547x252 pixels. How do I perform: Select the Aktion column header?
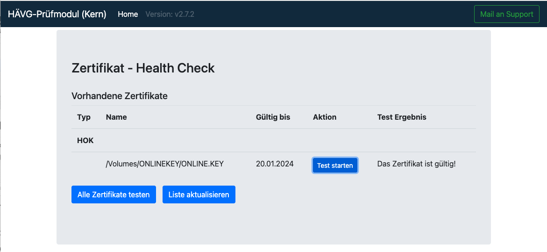pyautogui.click(x=325, y=117)
